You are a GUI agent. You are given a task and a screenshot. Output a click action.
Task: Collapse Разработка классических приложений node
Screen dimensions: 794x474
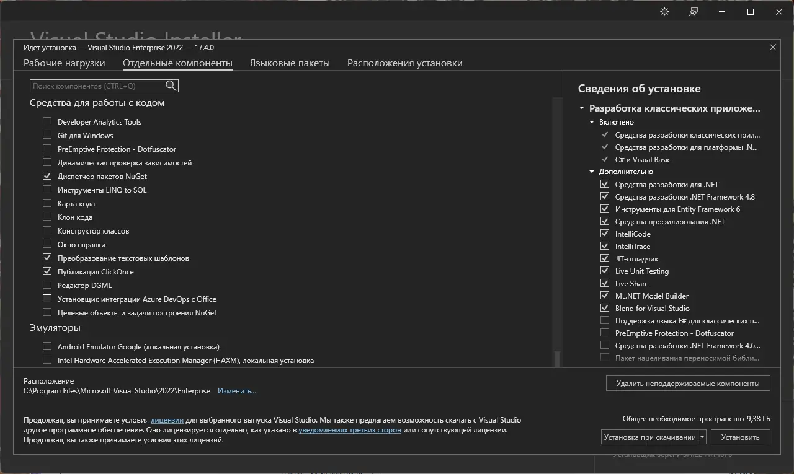click(x=582, y=108)
